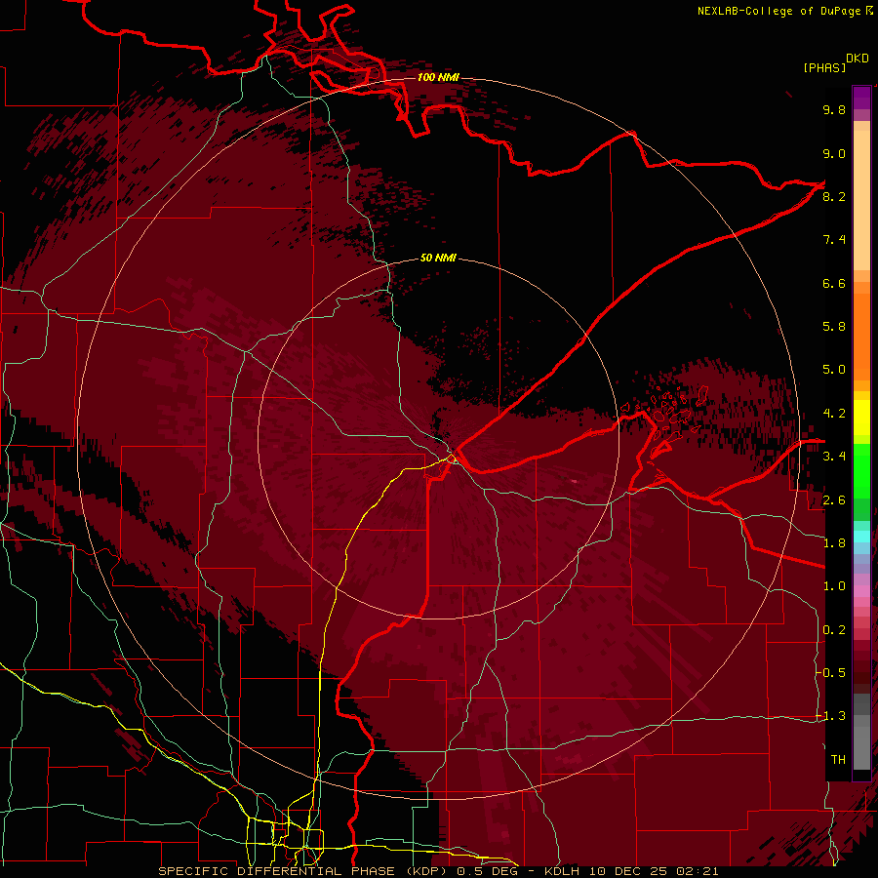
Task: Click the 2.6 scale value
Action: click(x=834, y=500)
